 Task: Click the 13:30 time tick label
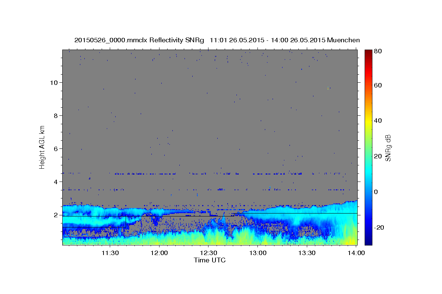[307, 253]
